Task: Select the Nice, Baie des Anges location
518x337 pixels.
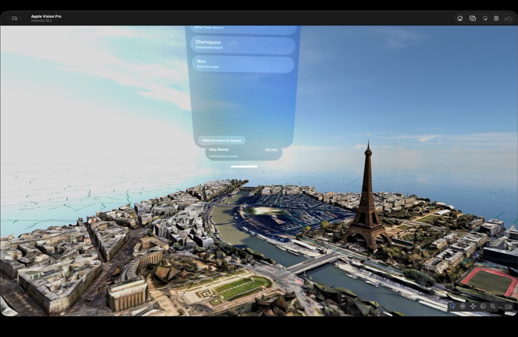Action: [243, 63]
